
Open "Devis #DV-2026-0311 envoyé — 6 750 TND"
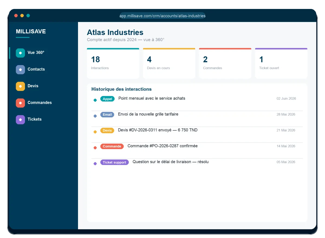coord(158,130)
